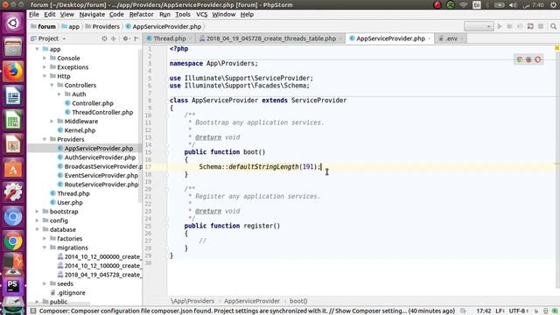The image size is (560, 315).
Task: Click the Stop square icon in the toolbar
Action: 541,26
